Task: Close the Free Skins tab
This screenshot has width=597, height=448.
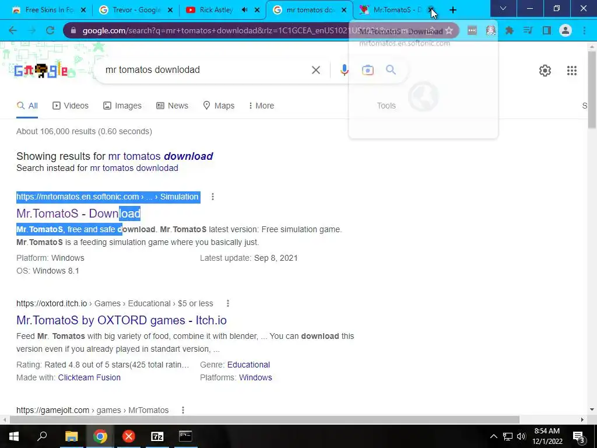Action: coord(83,10)
